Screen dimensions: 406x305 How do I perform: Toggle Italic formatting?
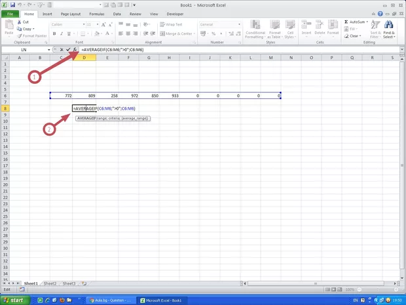tap(62, 33)
